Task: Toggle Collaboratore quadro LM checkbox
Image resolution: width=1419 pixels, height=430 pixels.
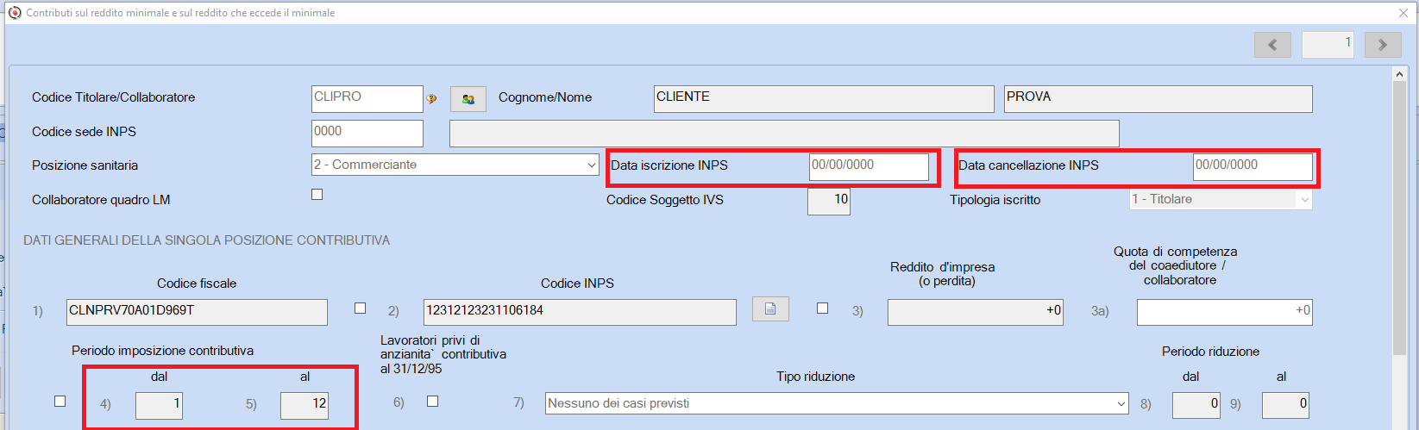Action: click(317, 195)
